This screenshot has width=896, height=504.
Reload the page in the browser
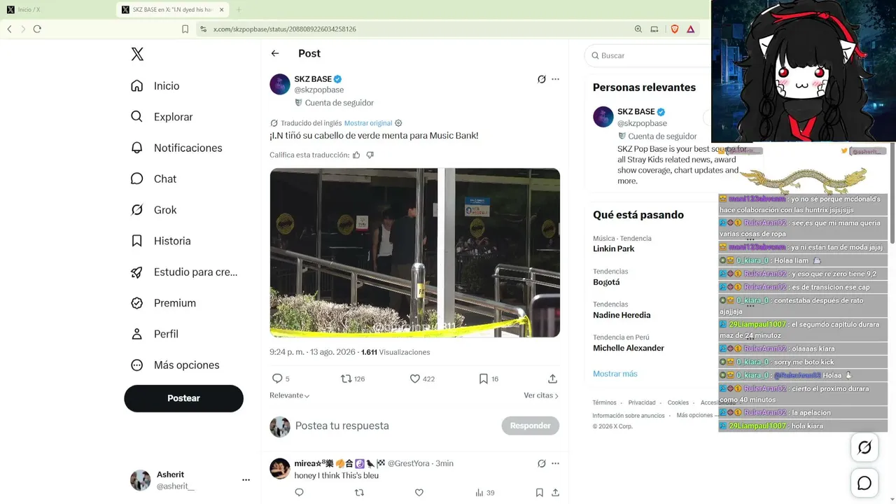[37, 29]
